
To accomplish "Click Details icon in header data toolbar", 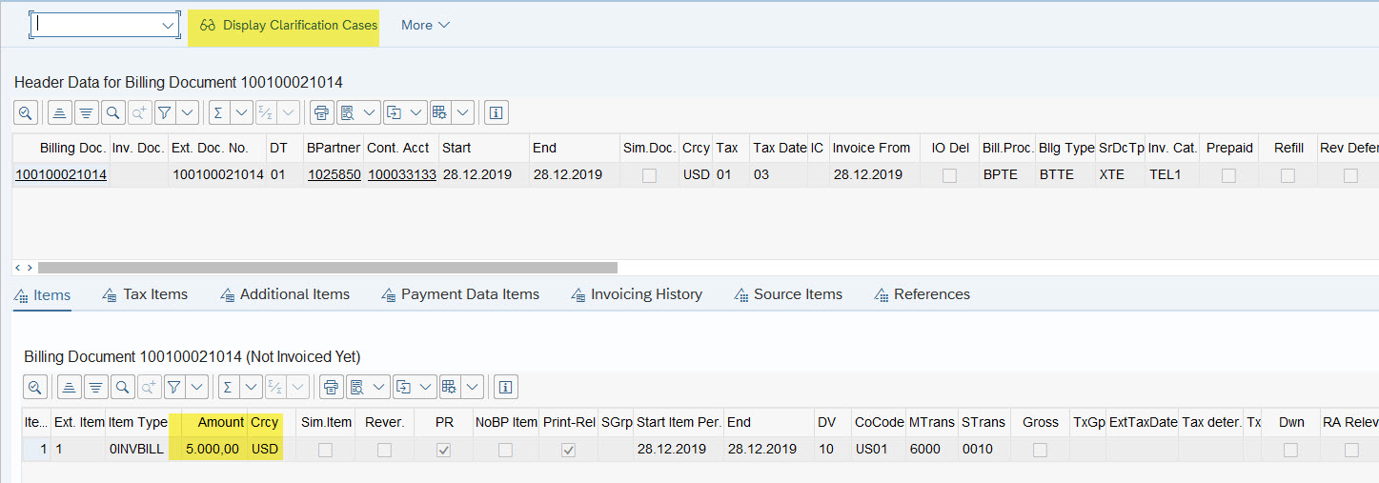I will click(x=26, y=112).
